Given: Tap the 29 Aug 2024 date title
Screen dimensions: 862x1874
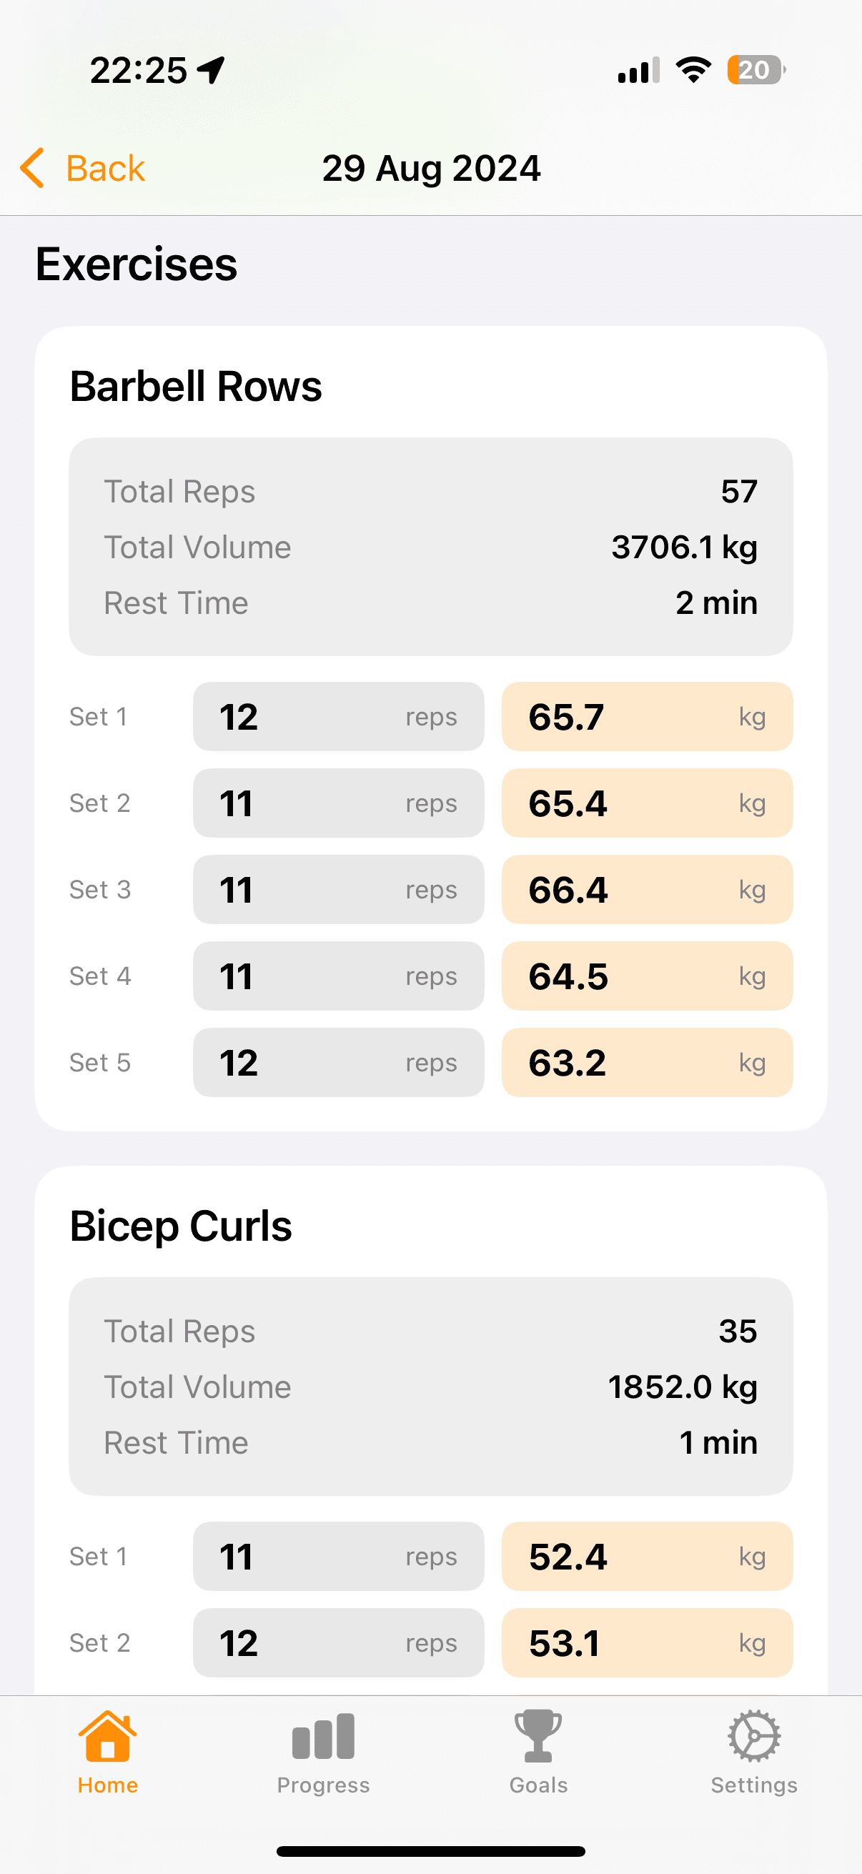Looking at the screenshot, I should (432, 169).
